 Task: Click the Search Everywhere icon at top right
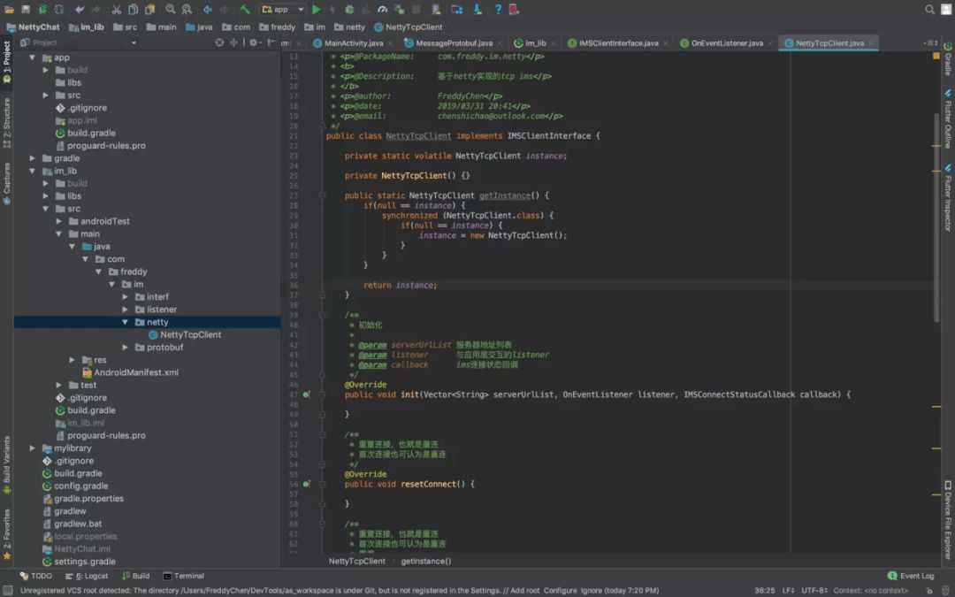click(929, 10)
